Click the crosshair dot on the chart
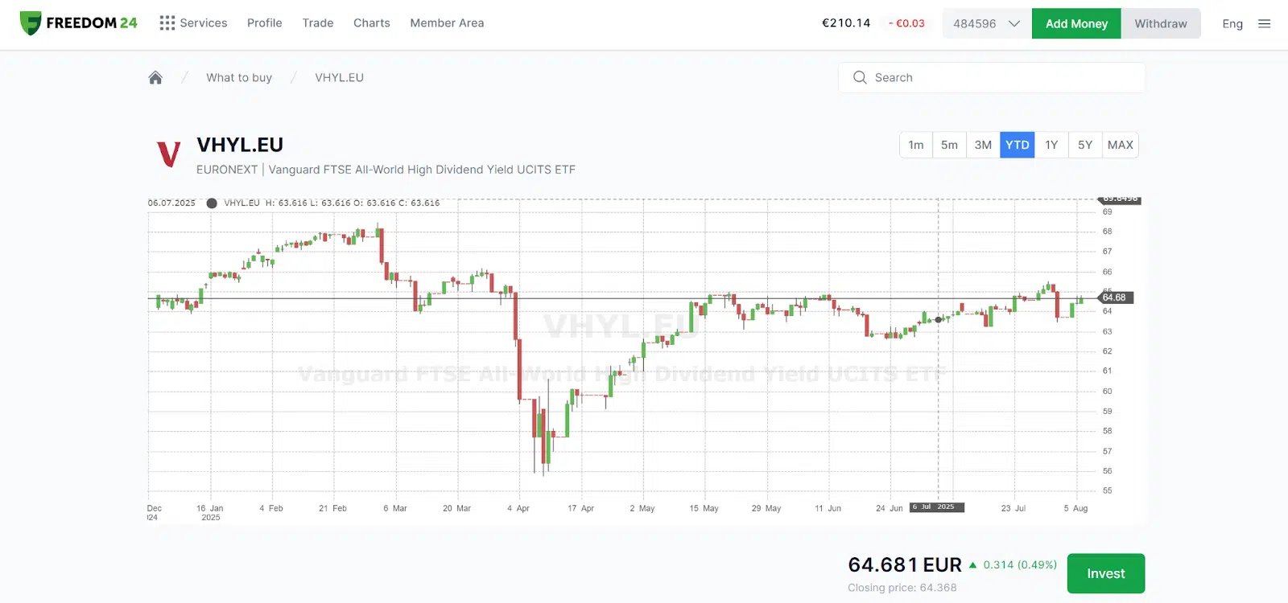This screenshot has height=603, width=1288. [x=938, y=319]
